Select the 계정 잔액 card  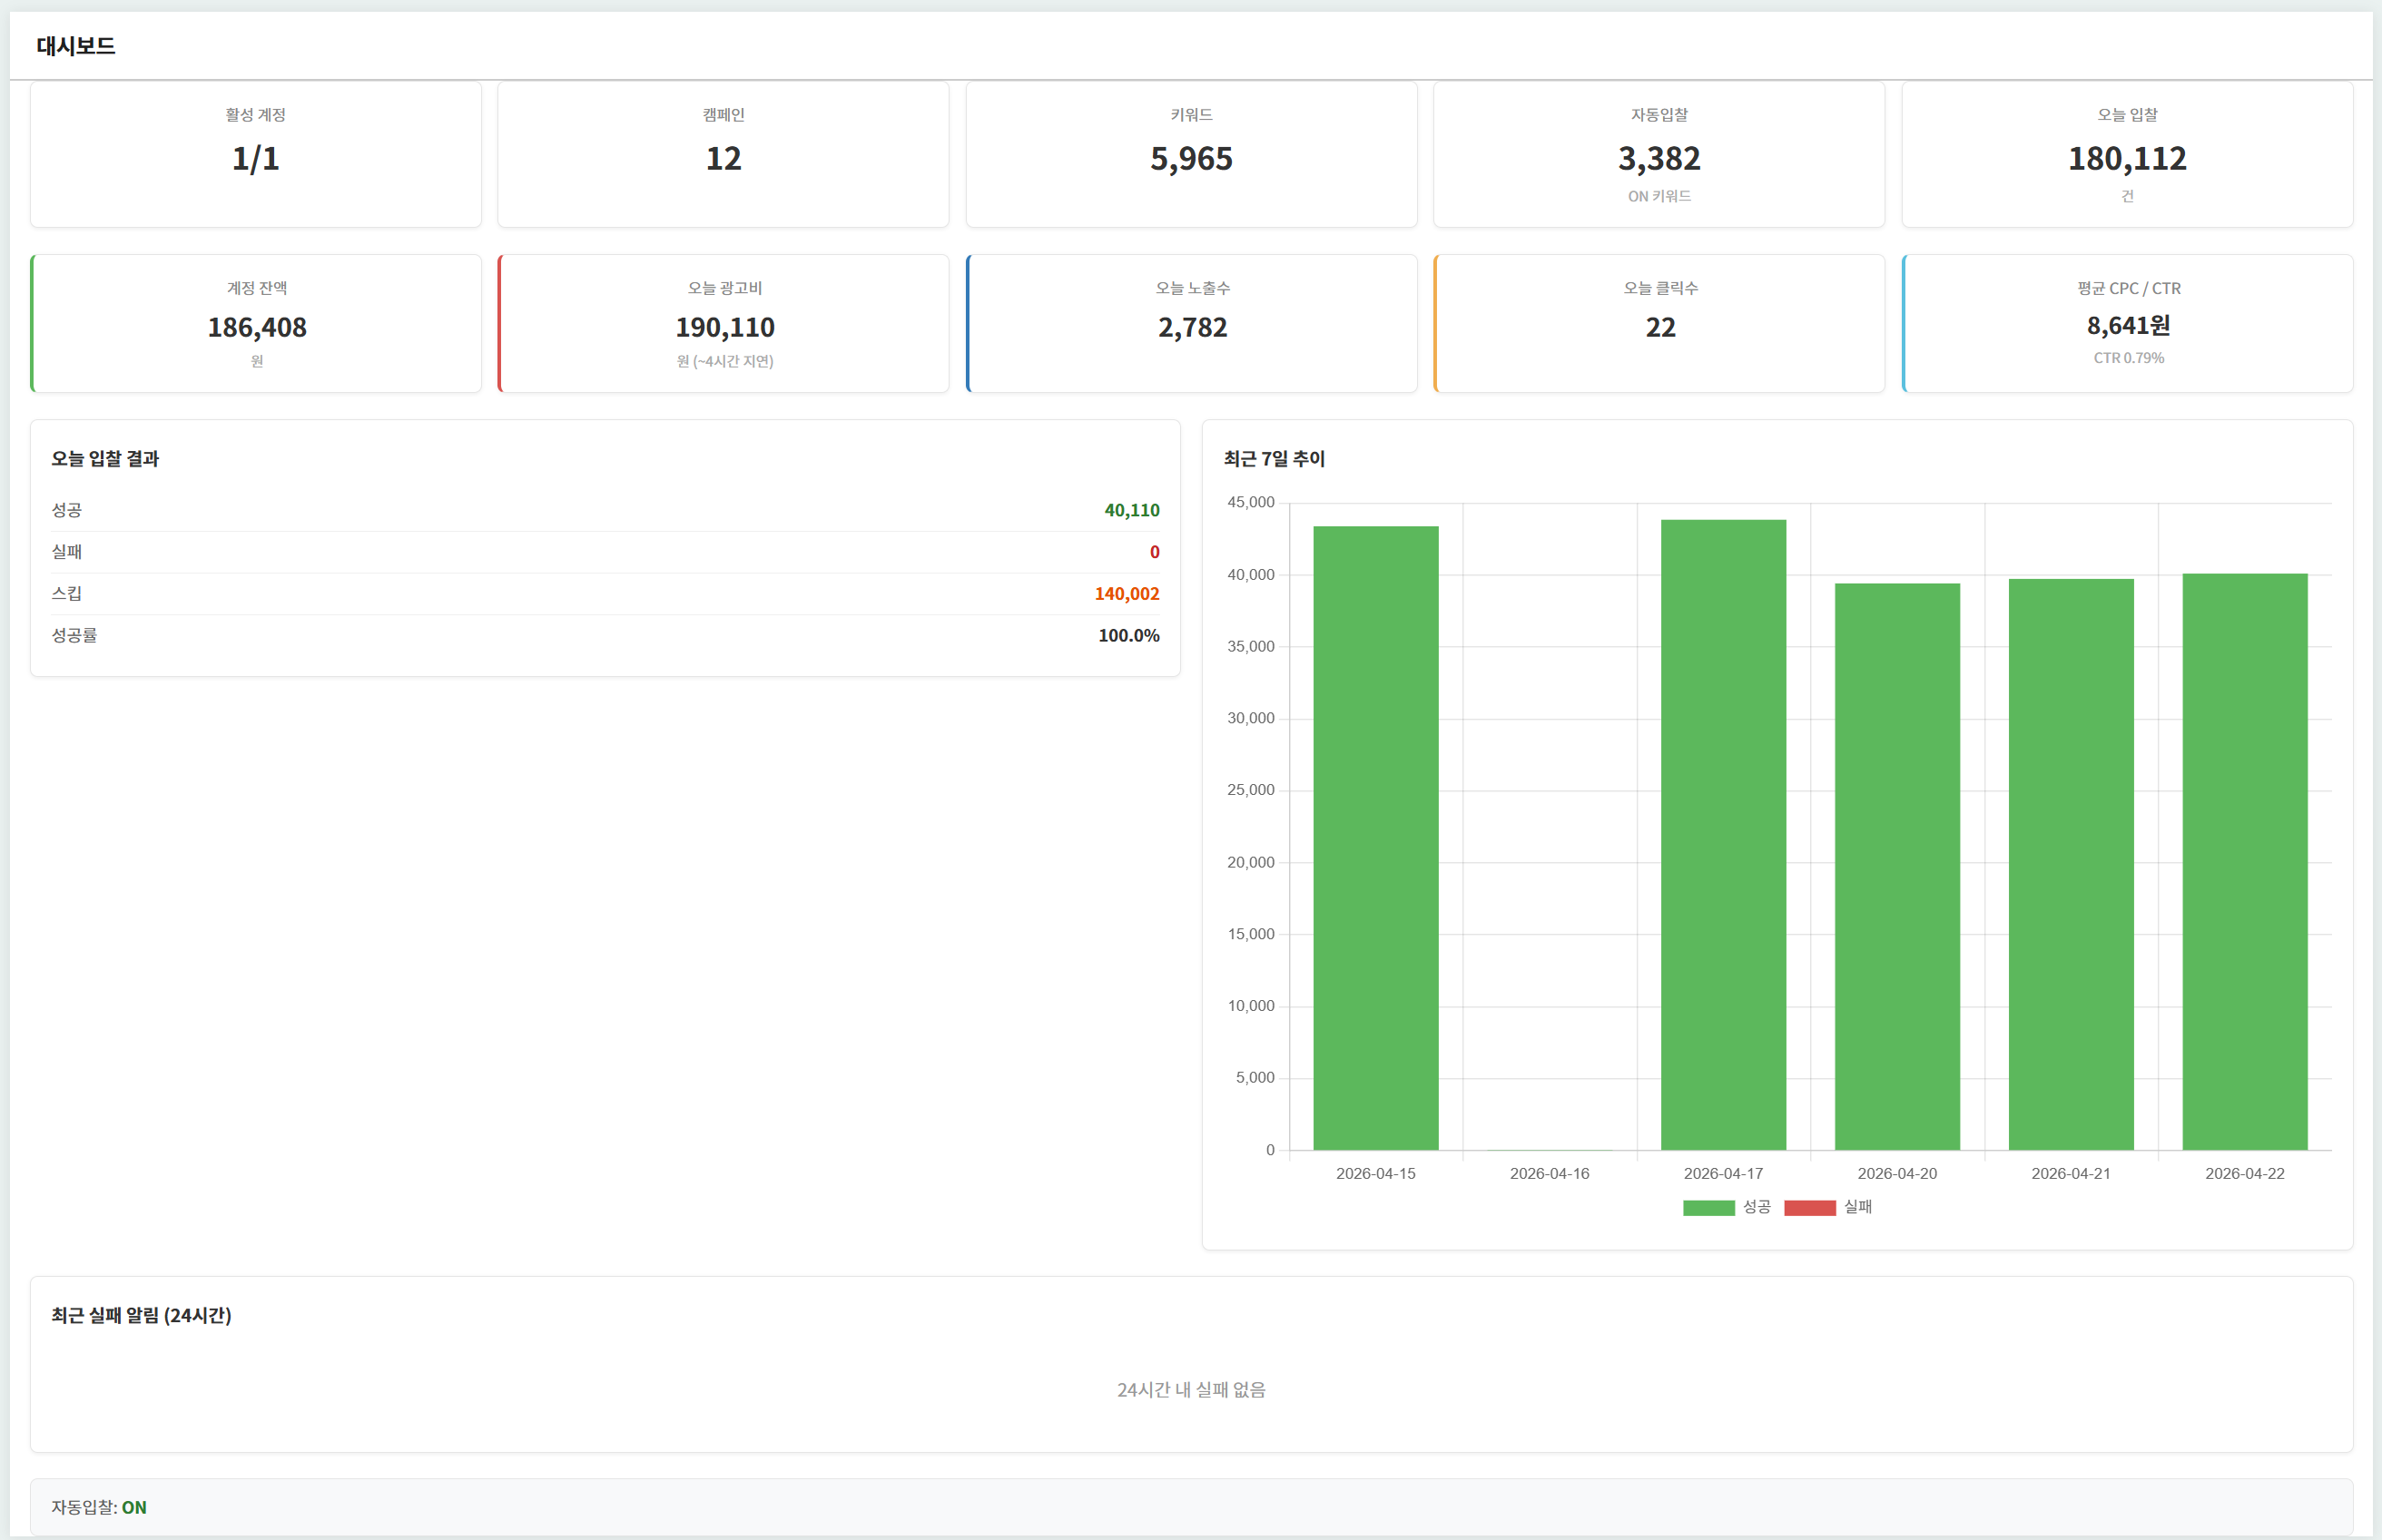257,324
